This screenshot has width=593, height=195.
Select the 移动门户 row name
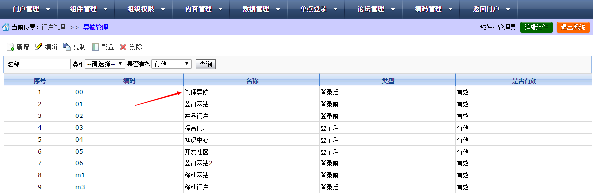coord(197,187)
